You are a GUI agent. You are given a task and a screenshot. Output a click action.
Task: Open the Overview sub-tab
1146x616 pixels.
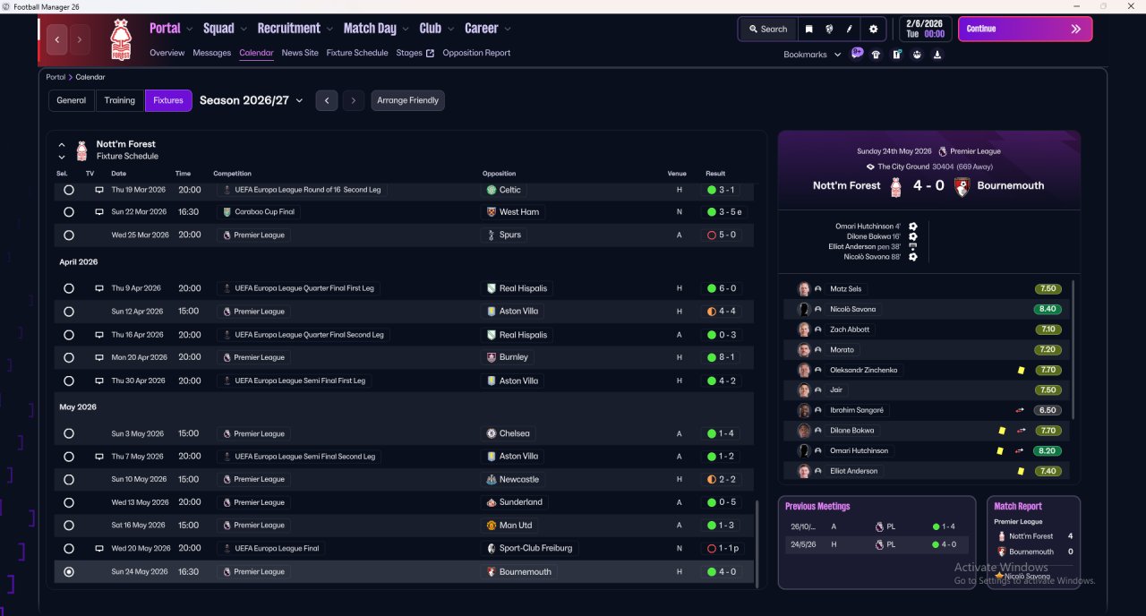tap(167, 53)
